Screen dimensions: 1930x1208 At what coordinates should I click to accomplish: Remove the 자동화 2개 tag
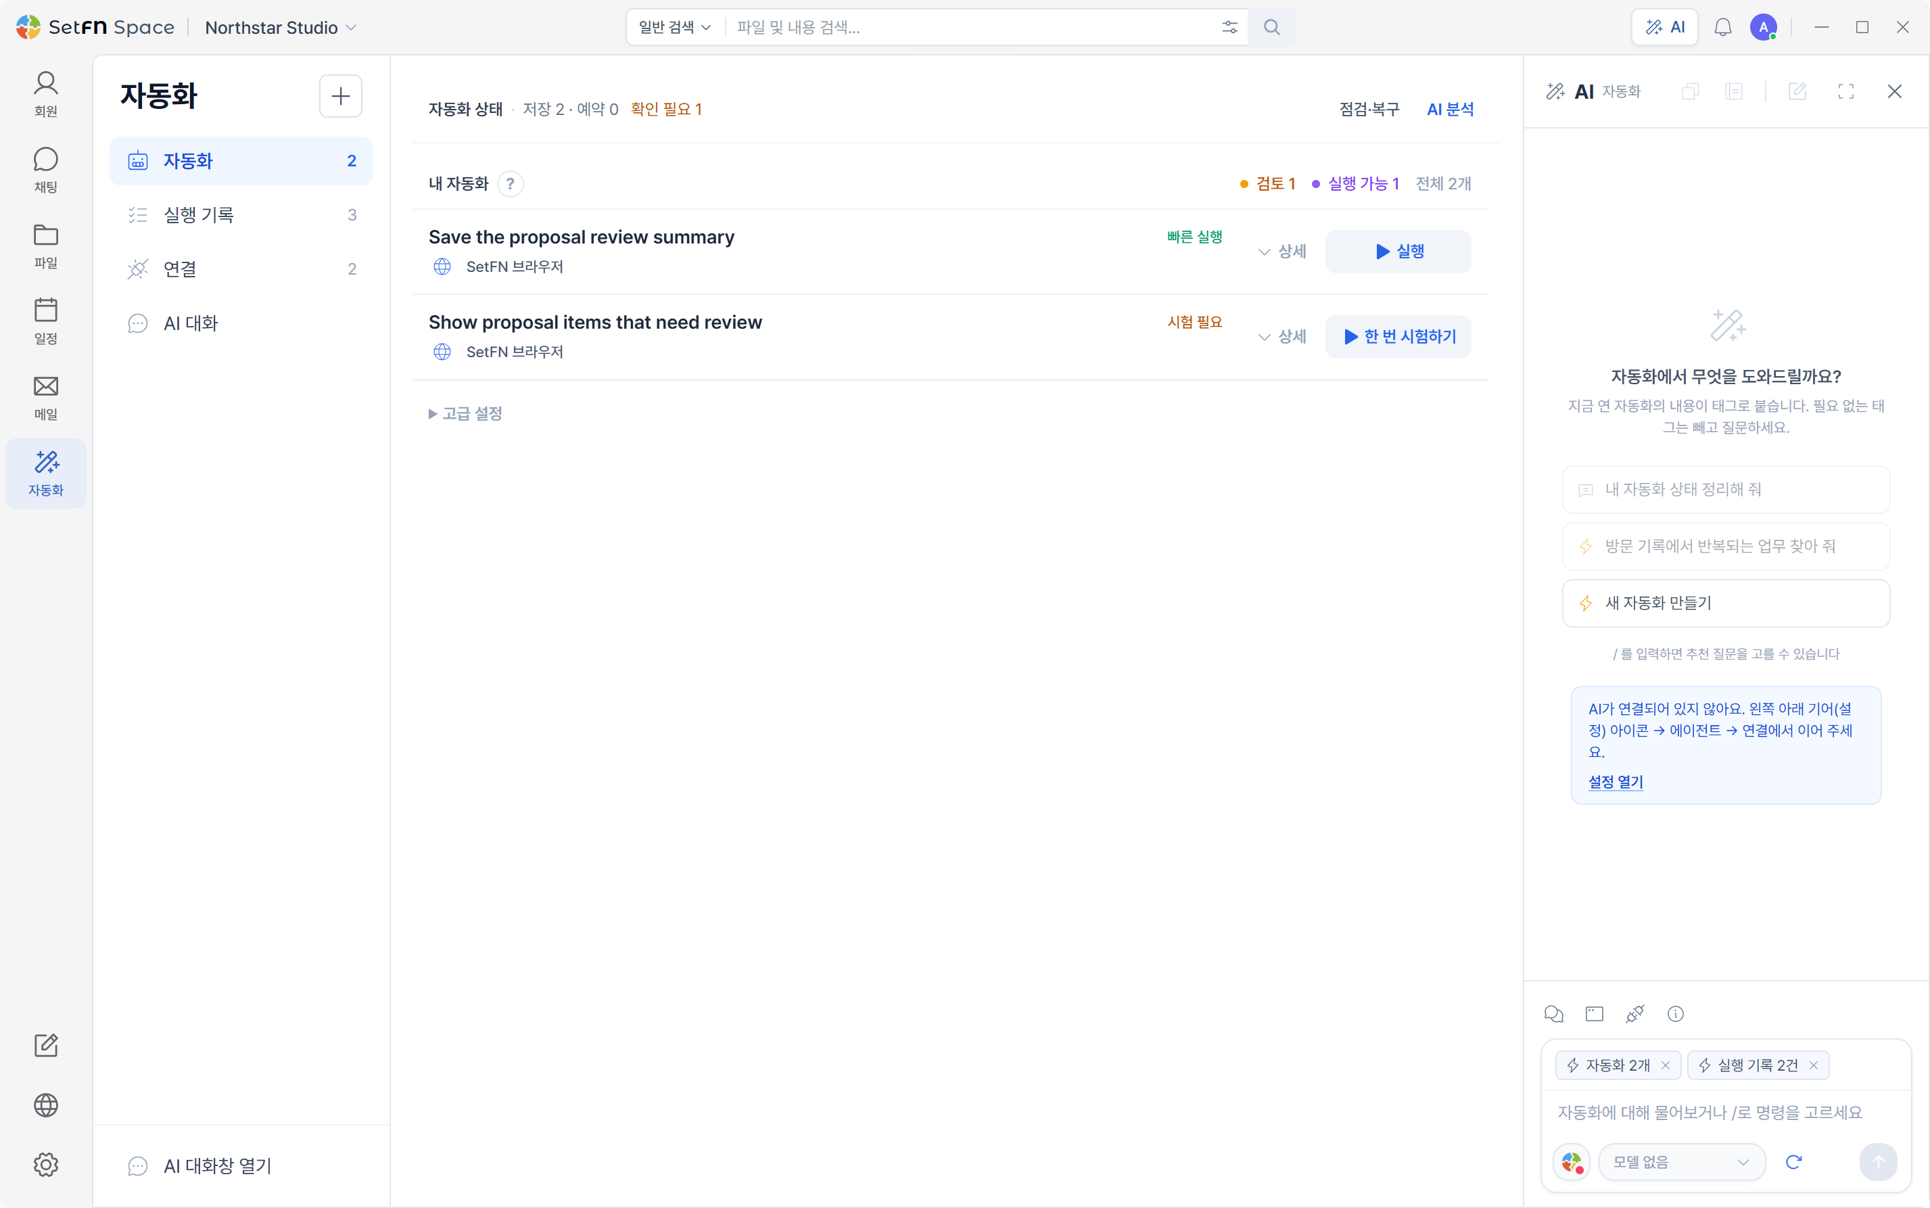point(1666,1065)
